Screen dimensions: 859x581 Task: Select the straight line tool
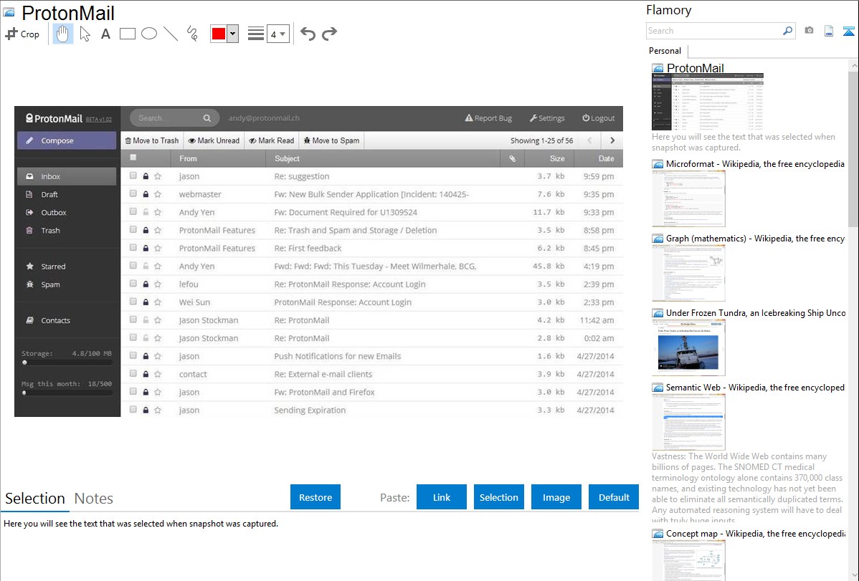170,34
